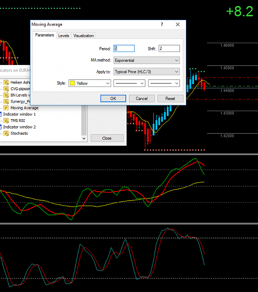258x292 pixels.
Task: Open the Yellow style color dropdown
Action: coord(90,83)
